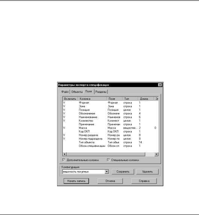Image resolution: width=199 pixels, height=215 pixels.
Task: Click the length value 4 for Обозначение
Action: click(140, 114)
